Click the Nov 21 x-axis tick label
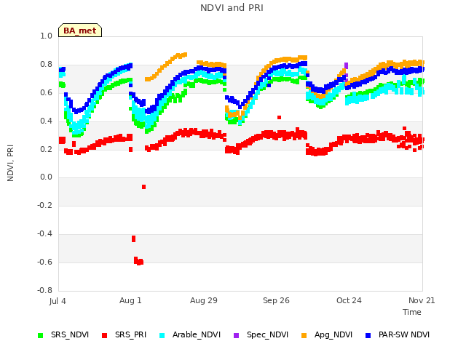 pyautogui.click(x=422, y=300)
